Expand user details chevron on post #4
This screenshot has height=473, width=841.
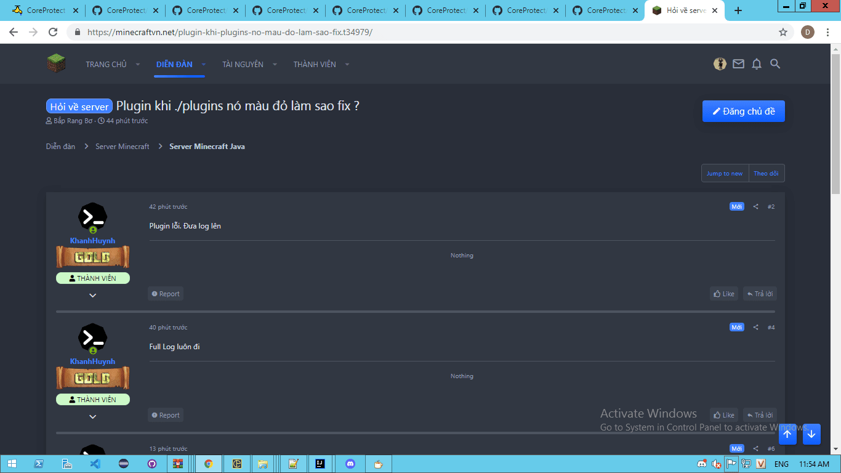93,416
